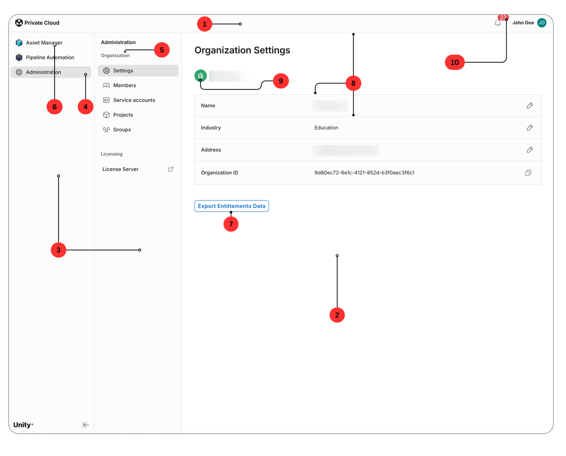Open notifications bell with 23 badge
Viewport: 566px width, 456px height.
click(497, 23)
